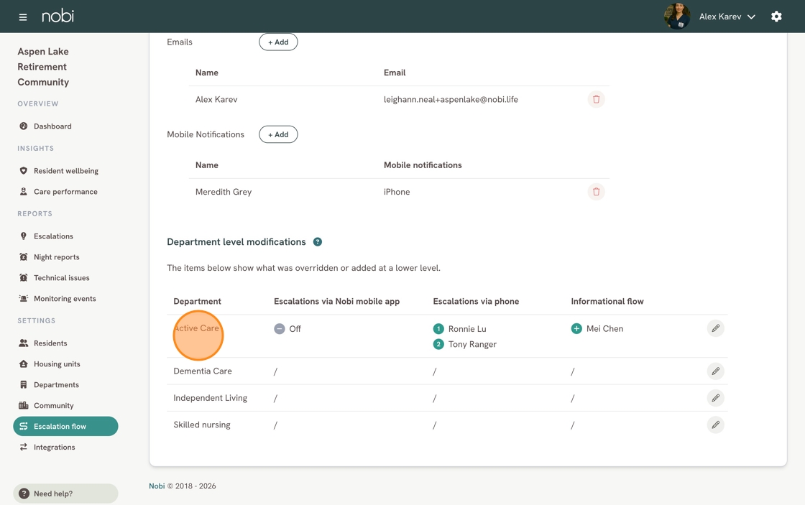Click the Escalations lightbulb icon
Viewport: 805px width, 505px height.
pos(23,236)
